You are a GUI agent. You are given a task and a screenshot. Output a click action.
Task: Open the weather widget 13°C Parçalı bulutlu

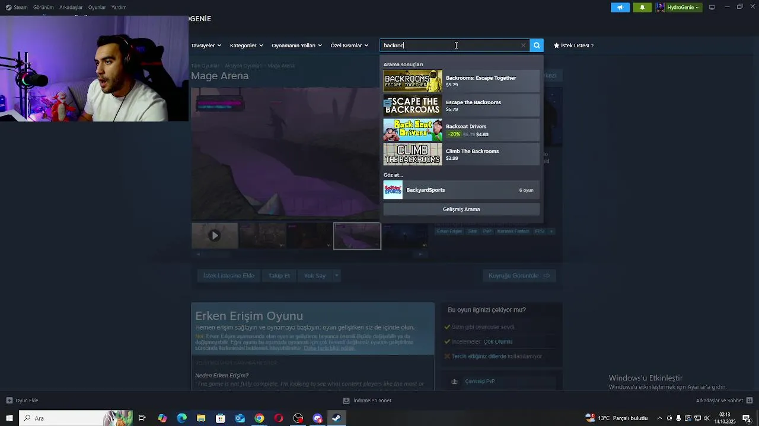(617, 418)
